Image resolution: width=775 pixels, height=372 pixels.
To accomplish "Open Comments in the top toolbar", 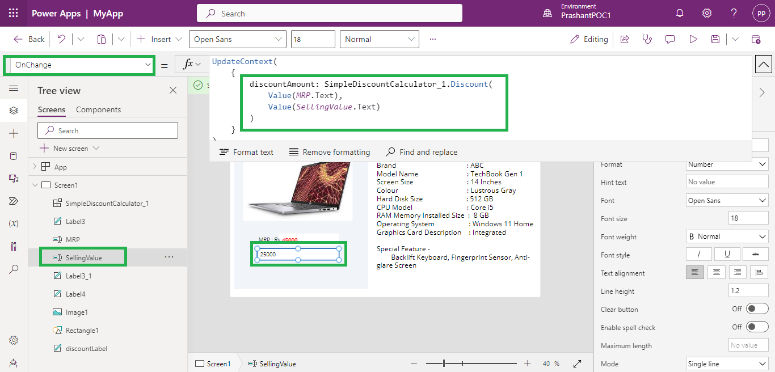I will tap(670, 39).
